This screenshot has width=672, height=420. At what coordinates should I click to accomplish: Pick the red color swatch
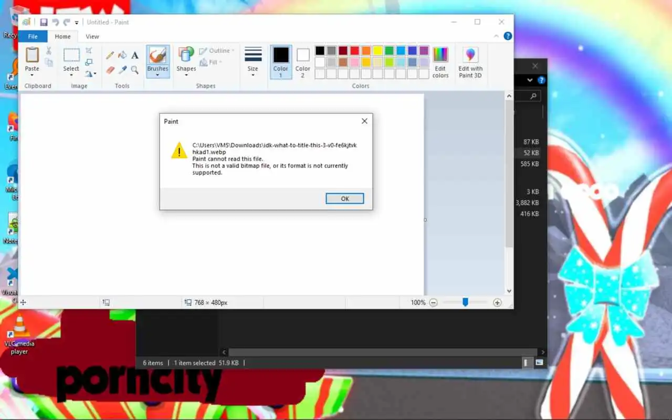pyautogui.click(x=354, y=51)
